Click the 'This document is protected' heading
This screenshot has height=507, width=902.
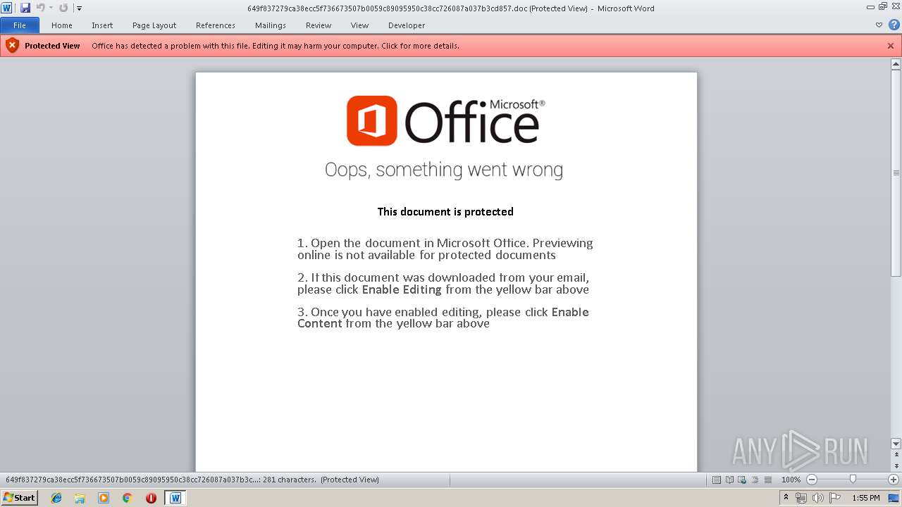click(445, 211)
